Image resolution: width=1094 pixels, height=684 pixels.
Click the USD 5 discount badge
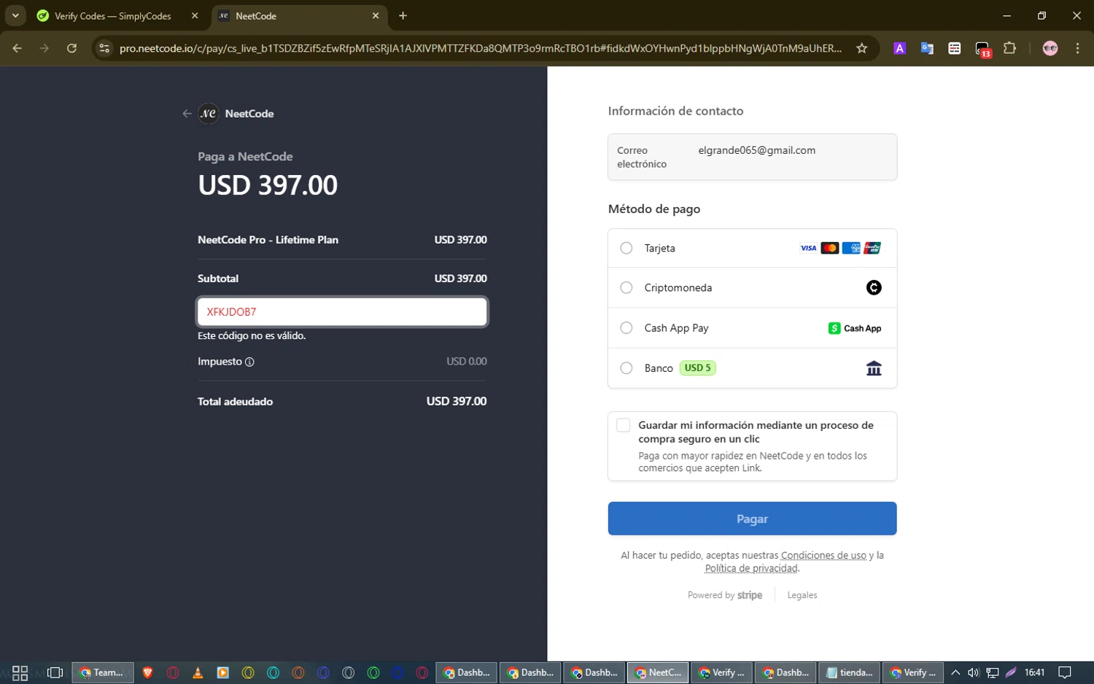tap(698, 368)
